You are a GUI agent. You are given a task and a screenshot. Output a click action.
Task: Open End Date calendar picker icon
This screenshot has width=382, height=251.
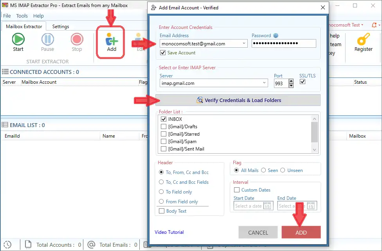[x=311, y=206]
